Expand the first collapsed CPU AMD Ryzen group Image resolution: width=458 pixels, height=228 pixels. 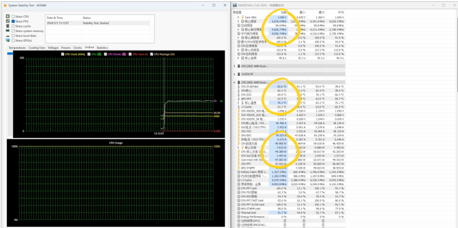tap(235, 66)
